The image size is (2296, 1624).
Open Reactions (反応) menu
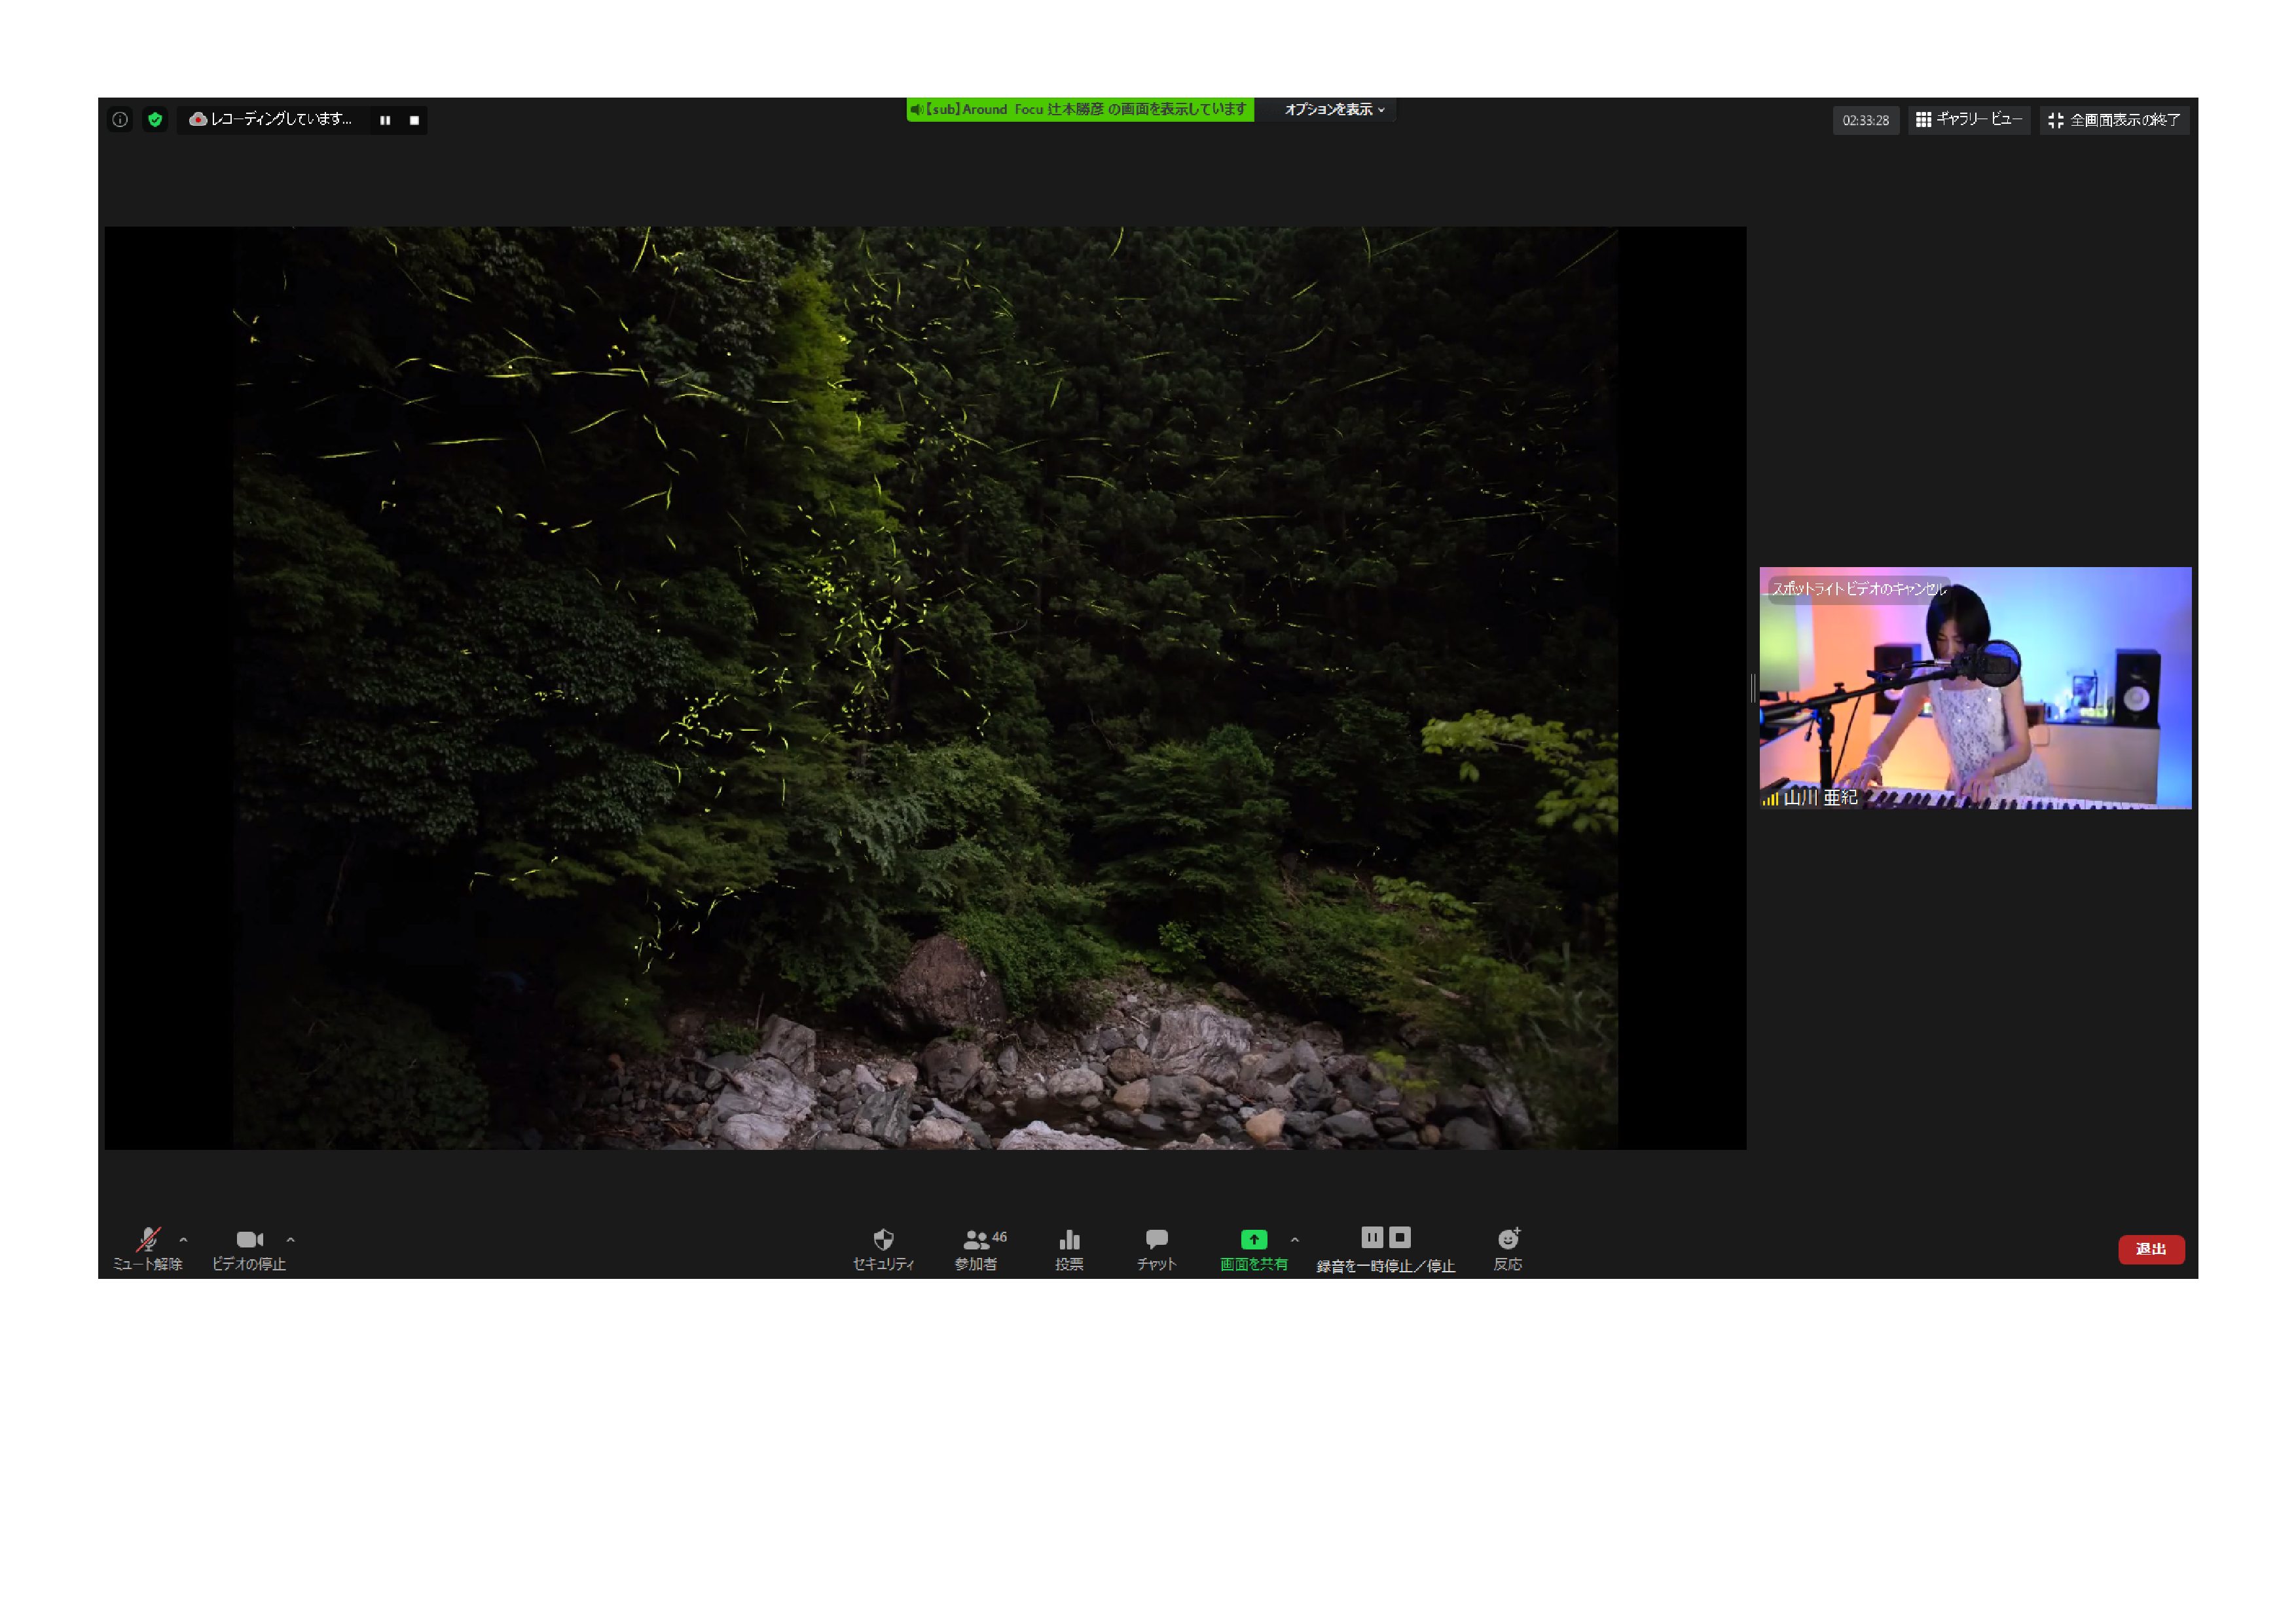pos(1508,1249)
